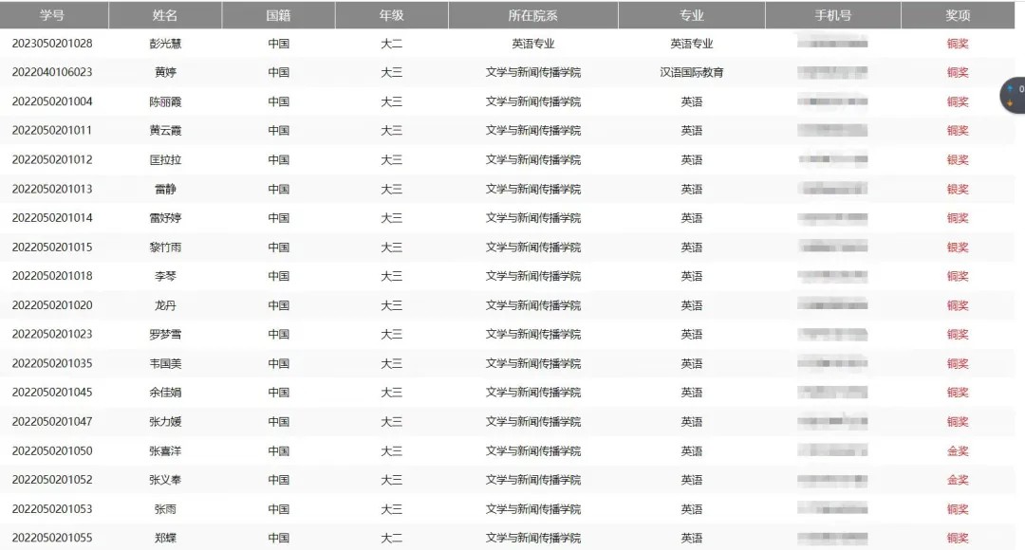Click the 金奖 award for 张义奉
This screenshot has width=1025, height=550.
[x=958, y=481]
